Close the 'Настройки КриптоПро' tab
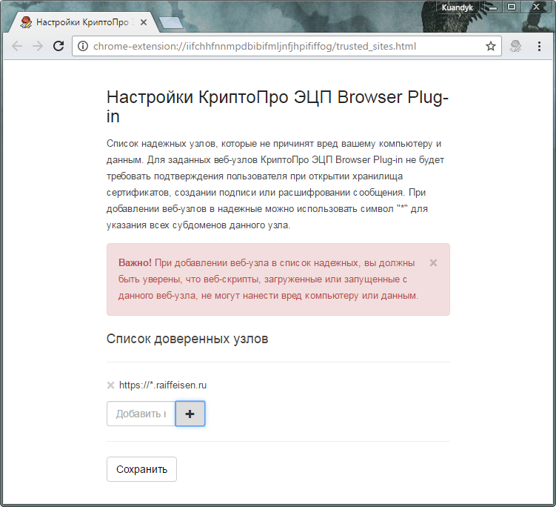Viewport: 556px width, 507px height. click(143, 22)
